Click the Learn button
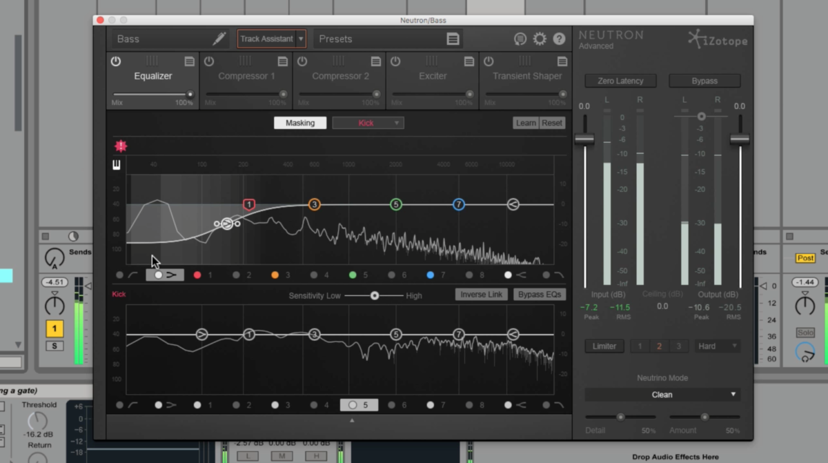828x463 pixels. point(526,123)
